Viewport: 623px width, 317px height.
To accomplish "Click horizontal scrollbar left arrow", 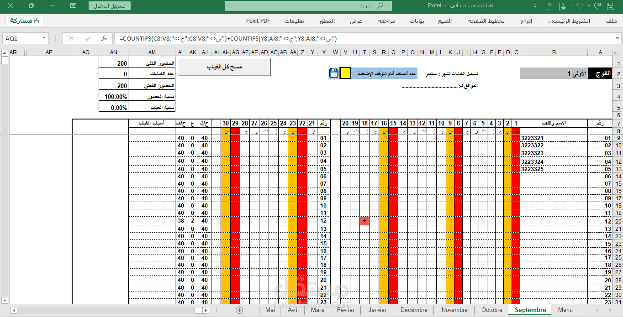I will [14, 310].
